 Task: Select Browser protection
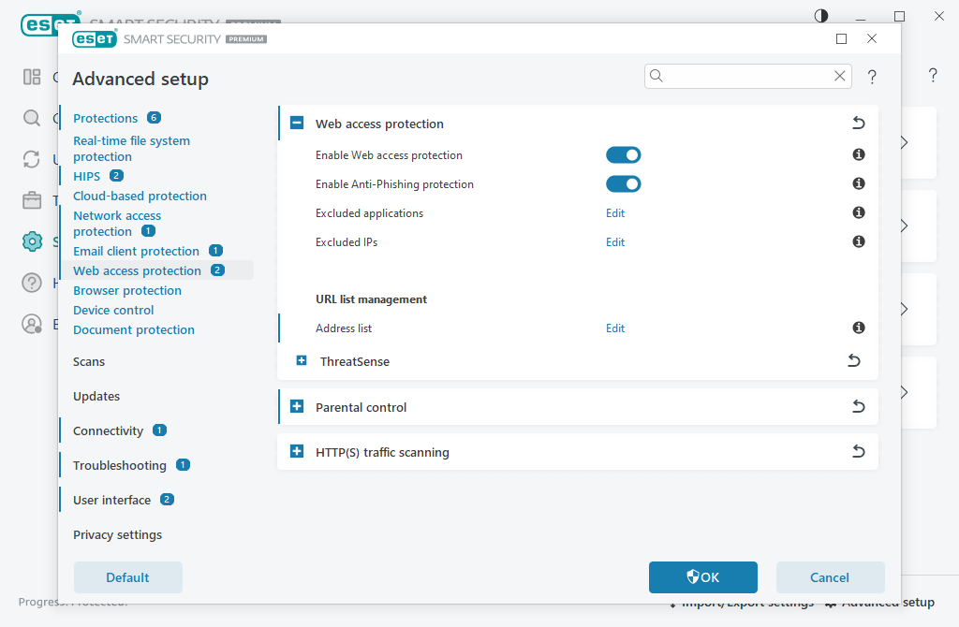coord(127,290)
